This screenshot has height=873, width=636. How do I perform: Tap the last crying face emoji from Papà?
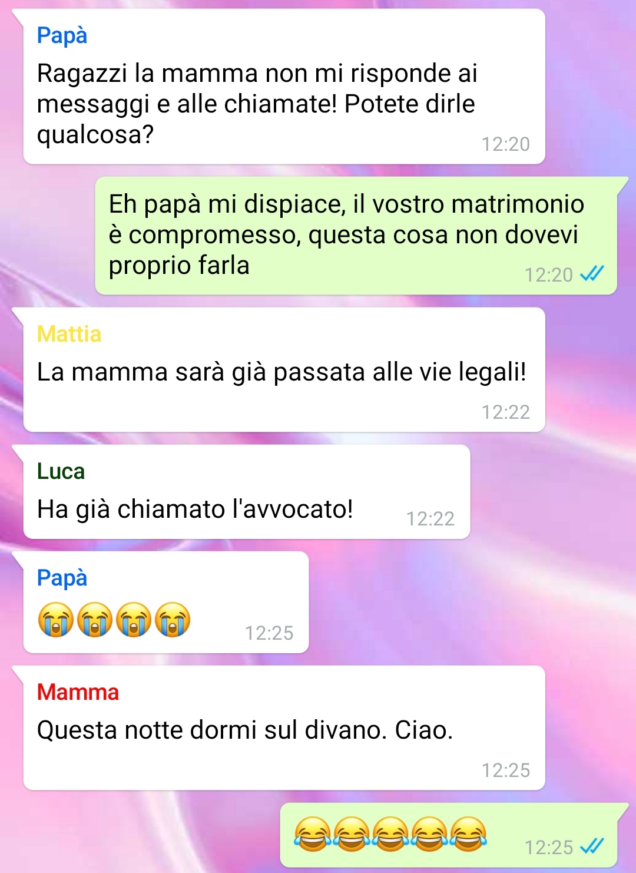tap(173, 620)
